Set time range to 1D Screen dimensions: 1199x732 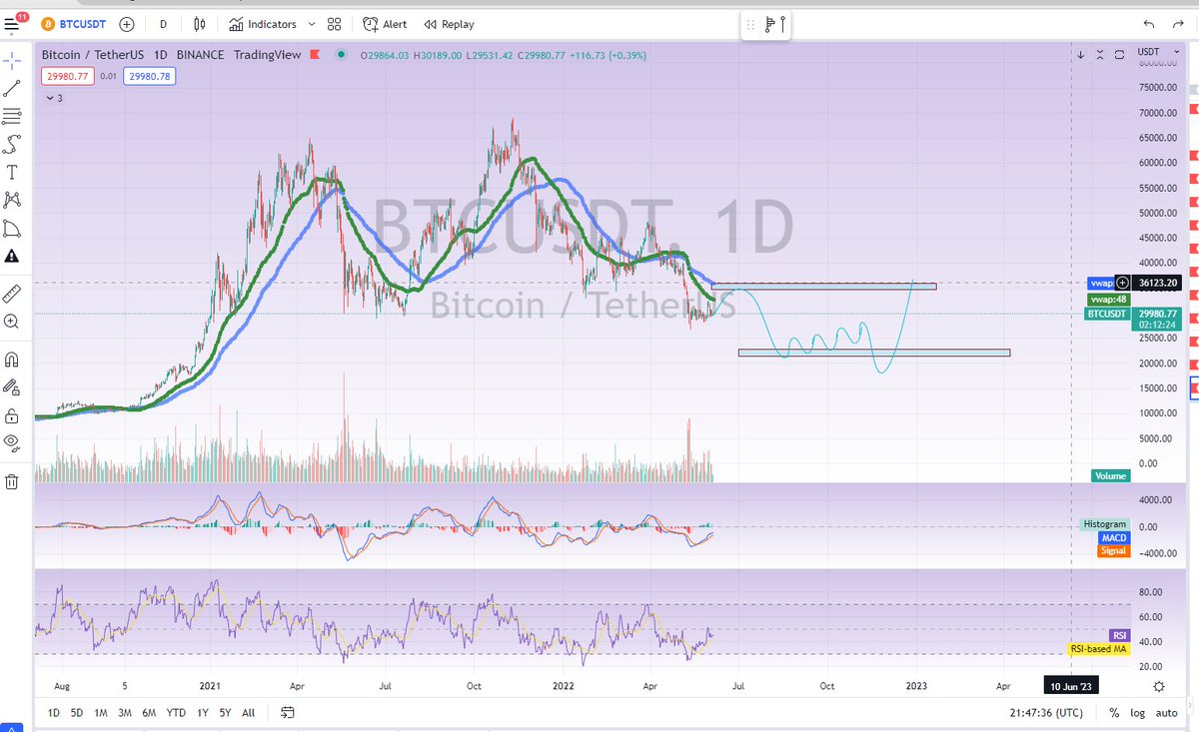(x=54, y=713)
